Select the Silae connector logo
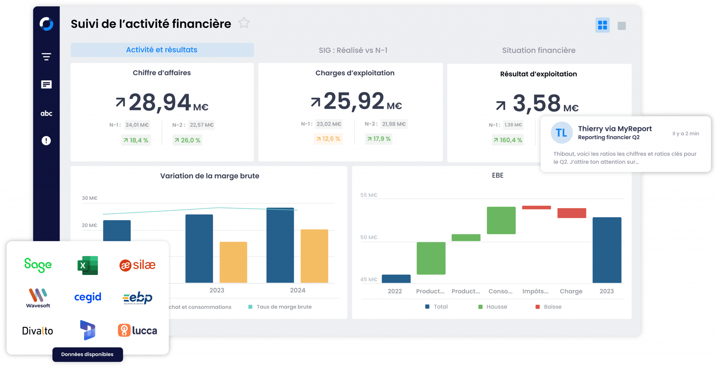The width and height of the screenshot is (717, 368). 138,265
